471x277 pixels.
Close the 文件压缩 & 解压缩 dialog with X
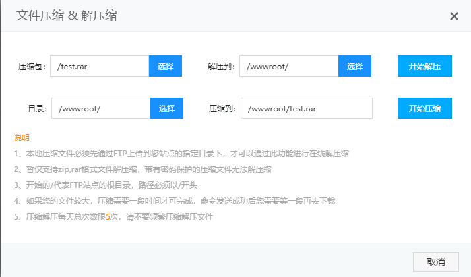[x=454, y=16]
